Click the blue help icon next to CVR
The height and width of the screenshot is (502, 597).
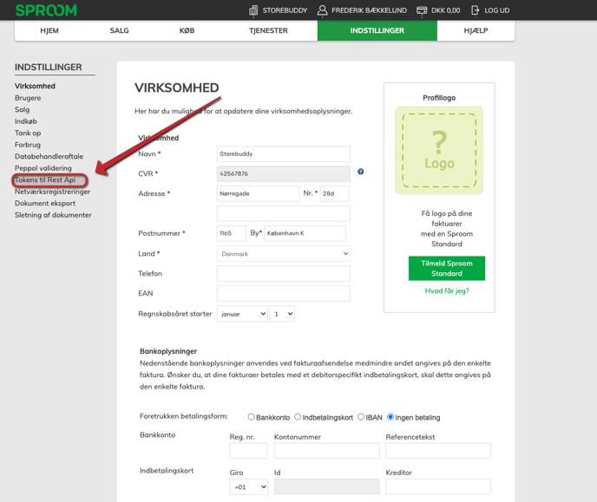coord(361,172)
